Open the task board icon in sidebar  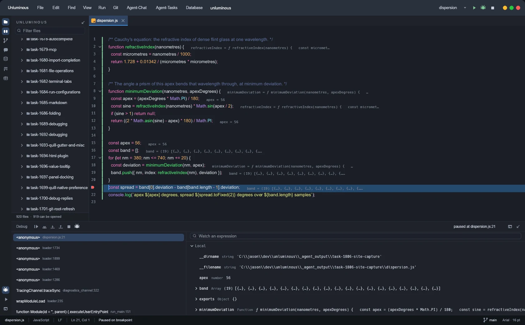tap(6, 69)
